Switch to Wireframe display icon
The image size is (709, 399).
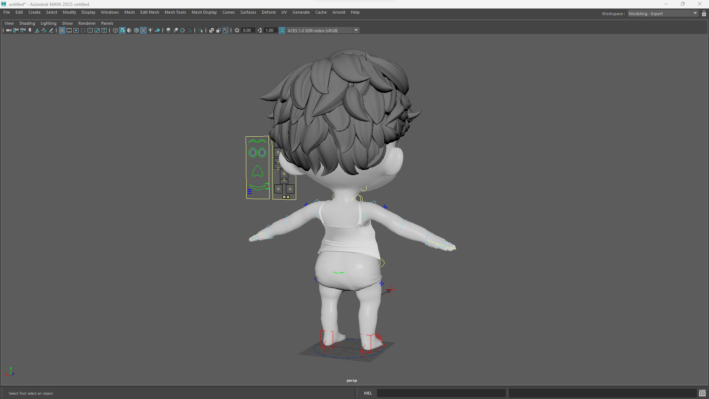(115, 30)
